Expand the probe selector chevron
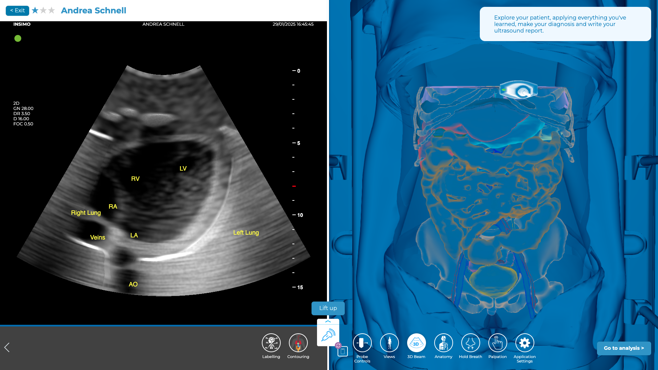The width and height of the screenshot is (658, 370). point(328,322)
